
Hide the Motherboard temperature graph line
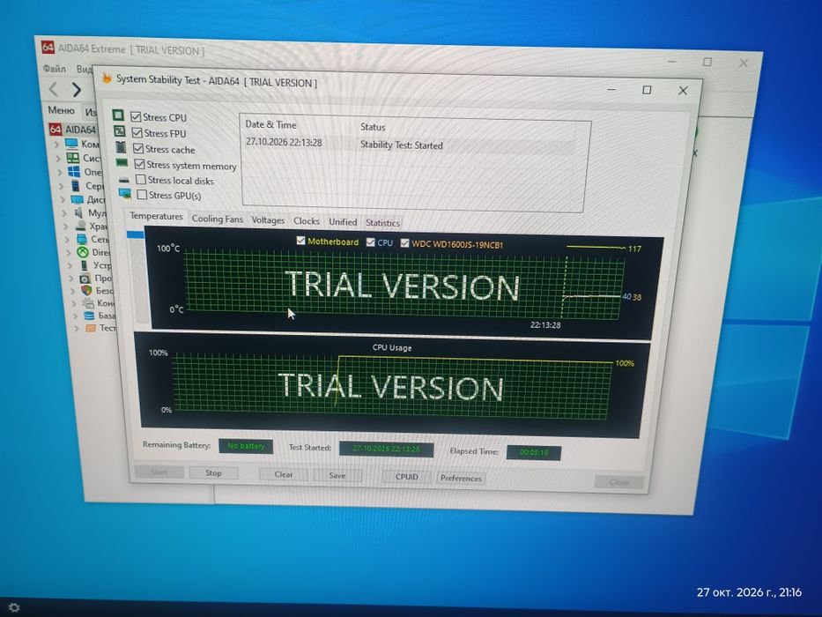coord(300,241)
